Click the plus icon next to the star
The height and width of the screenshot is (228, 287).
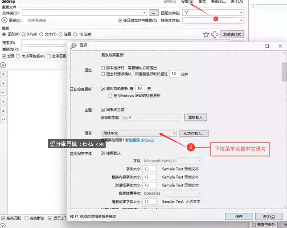(x=215, y=34)
